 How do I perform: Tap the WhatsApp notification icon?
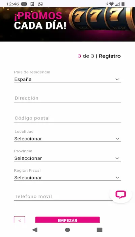pyautogui.click(x=40, y=4)
